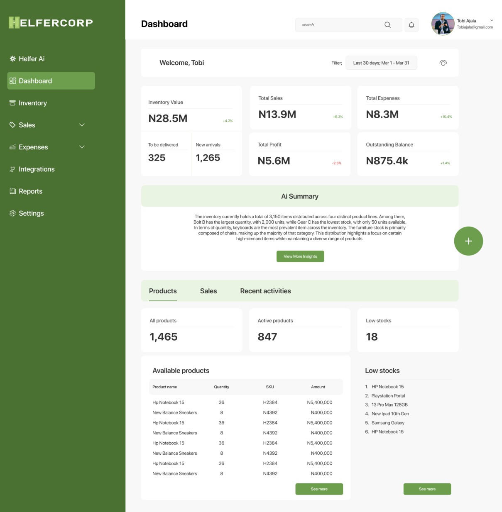Screen dimensions: 502x512
Task: Click the notification bell icon
Action: 411,25
